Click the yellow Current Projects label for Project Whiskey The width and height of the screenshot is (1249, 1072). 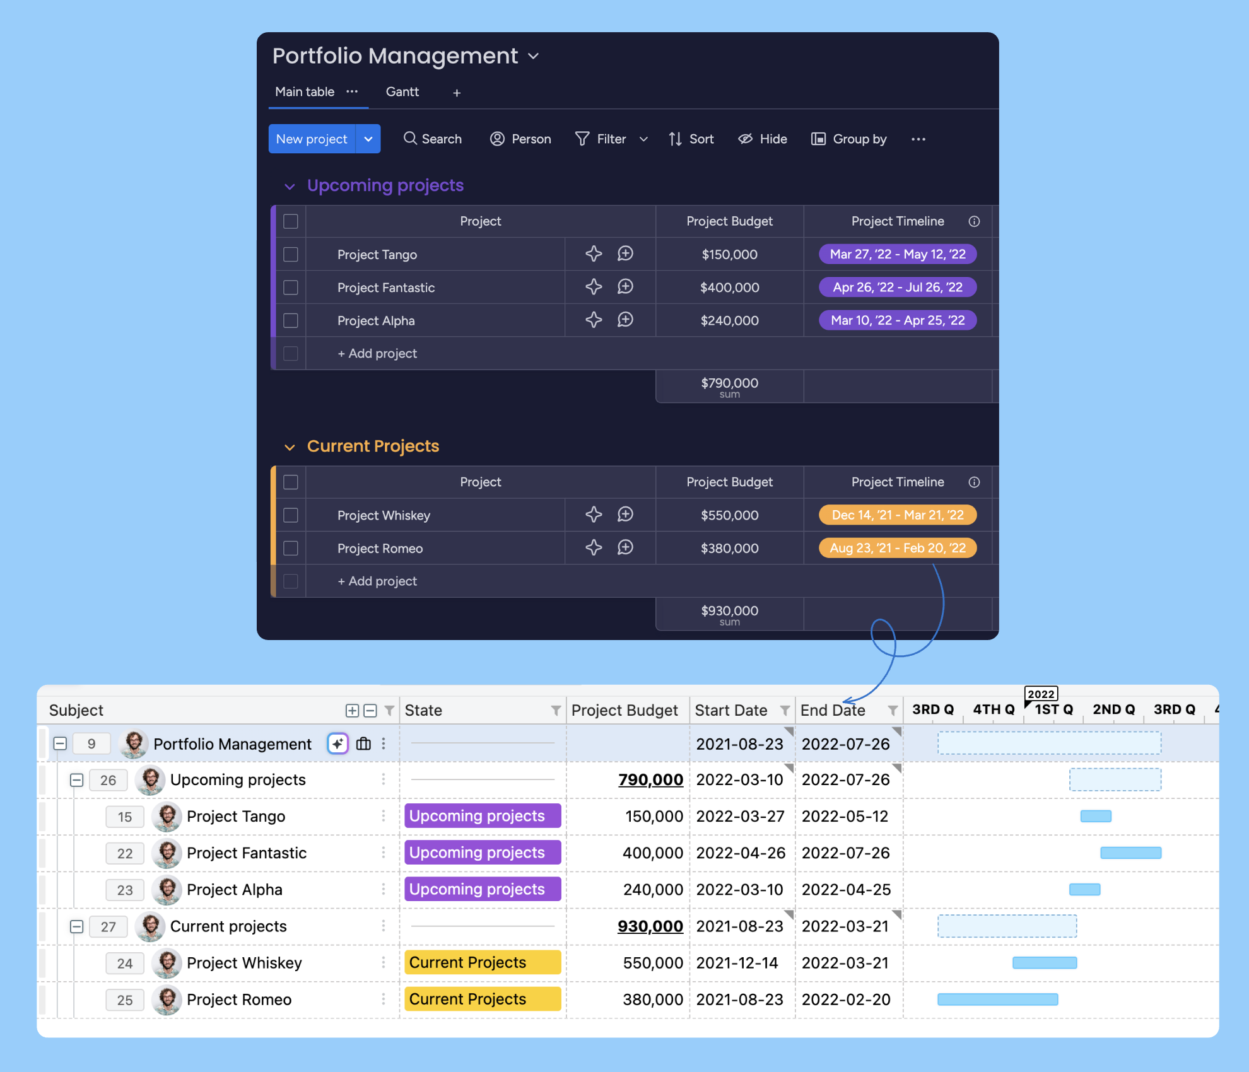(482, 962)
